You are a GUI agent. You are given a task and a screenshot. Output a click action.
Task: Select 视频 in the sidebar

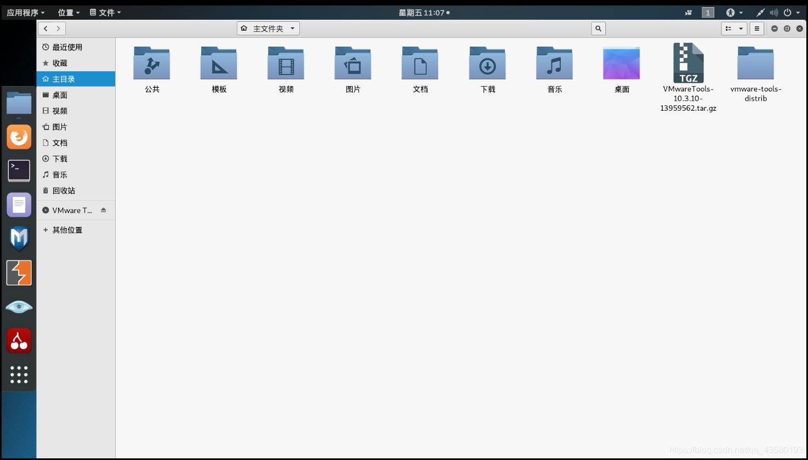pos(76,111)
